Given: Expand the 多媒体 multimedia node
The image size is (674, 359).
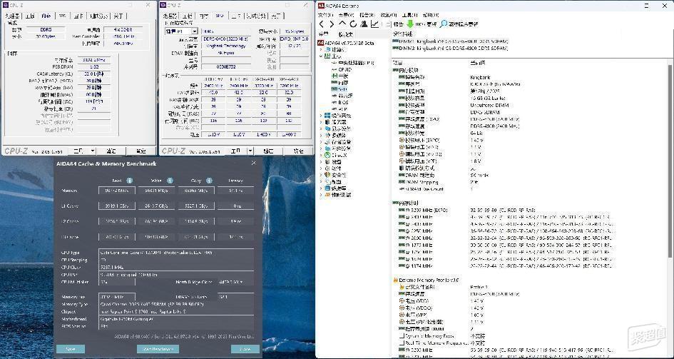Looking at the screenshot, I should [x=321, y=136].
